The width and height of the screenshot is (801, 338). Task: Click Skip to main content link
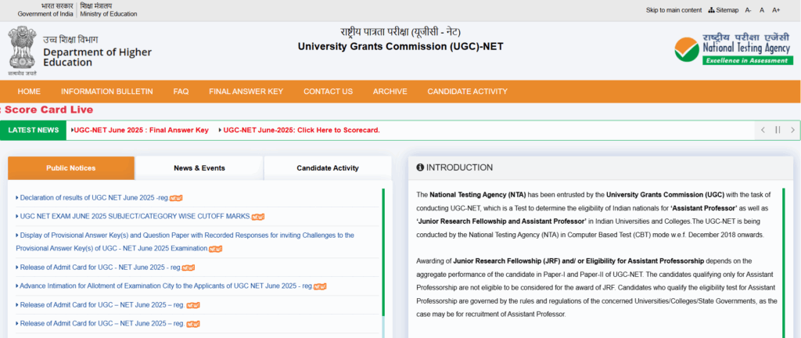[673, 10]
